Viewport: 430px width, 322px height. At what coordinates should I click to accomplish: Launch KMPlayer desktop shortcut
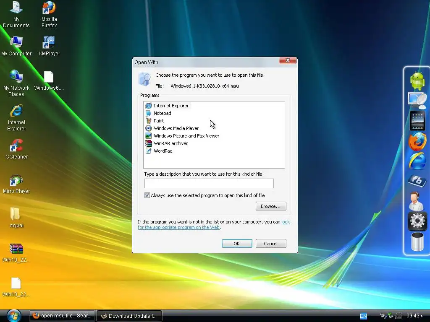49,46
